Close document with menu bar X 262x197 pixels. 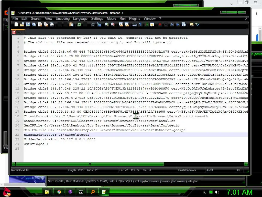click(246, 18)
